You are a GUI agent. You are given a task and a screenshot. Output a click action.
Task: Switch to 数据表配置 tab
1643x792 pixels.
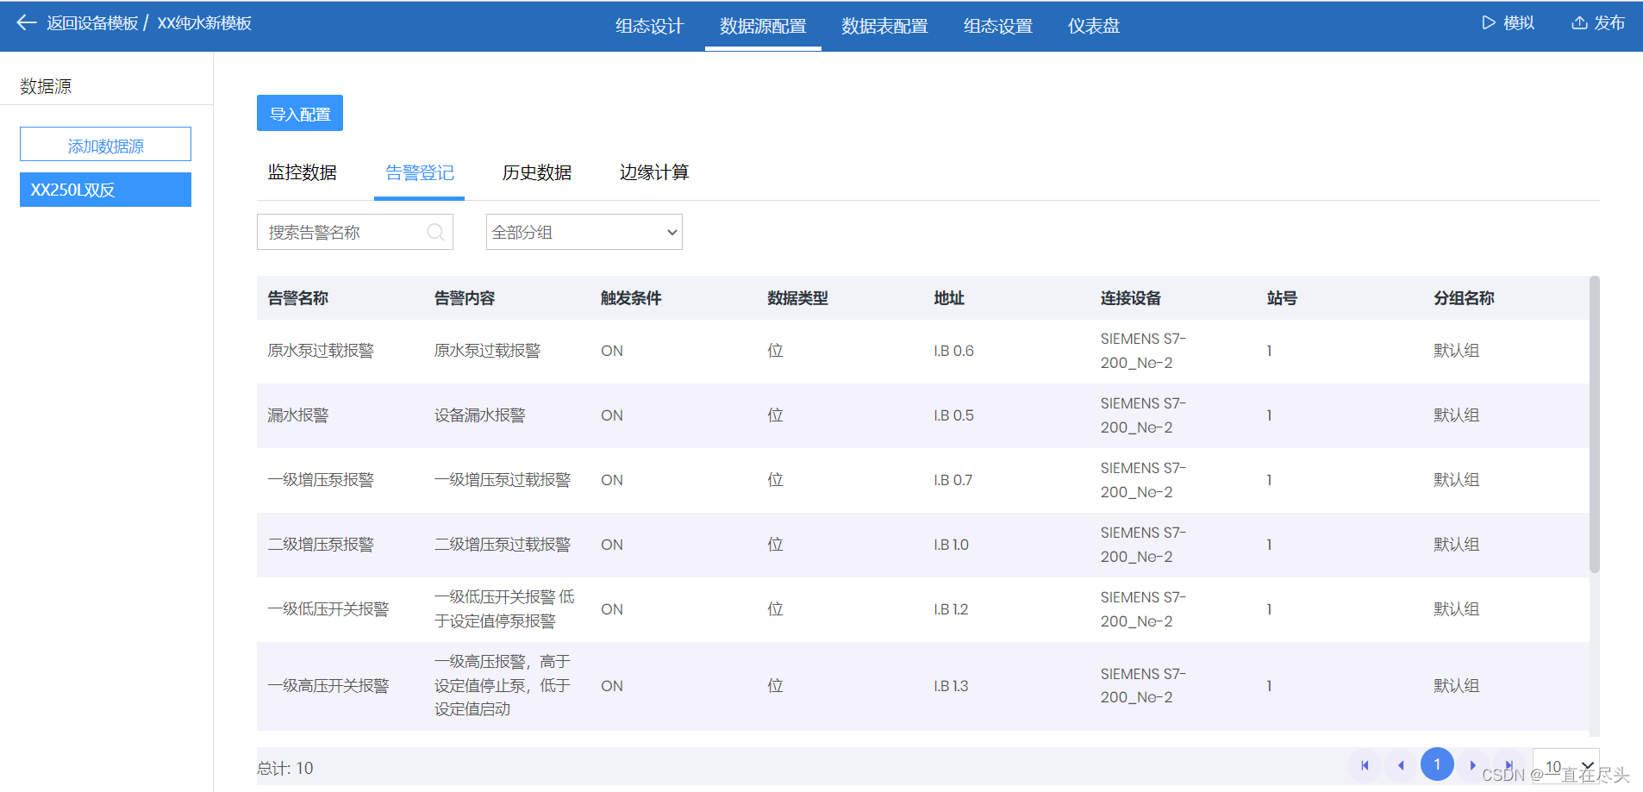[x=884, y=26]
